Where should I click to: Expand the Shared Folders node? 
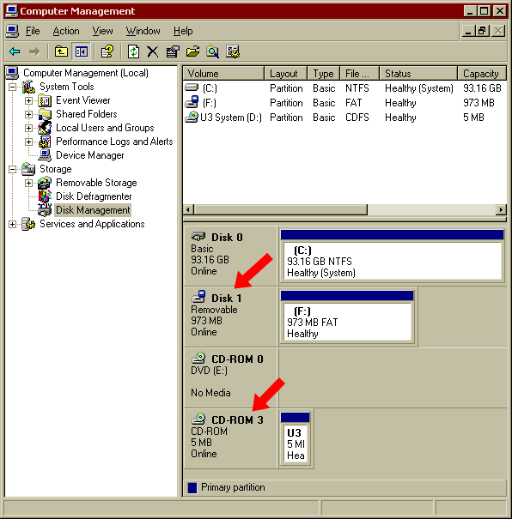(x=28, y=115)
